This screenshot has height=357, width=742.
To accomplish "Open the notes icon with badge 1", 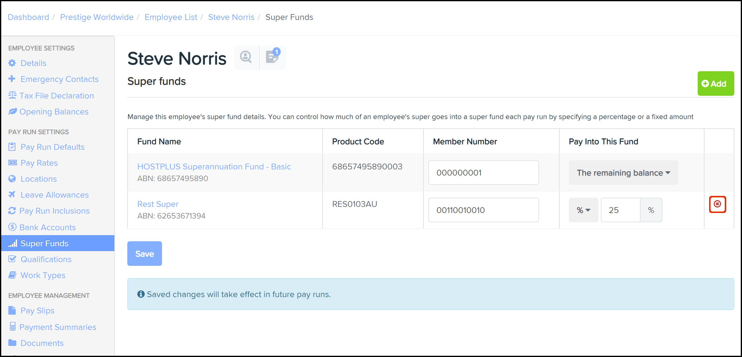I will click(x=273, y=57).
